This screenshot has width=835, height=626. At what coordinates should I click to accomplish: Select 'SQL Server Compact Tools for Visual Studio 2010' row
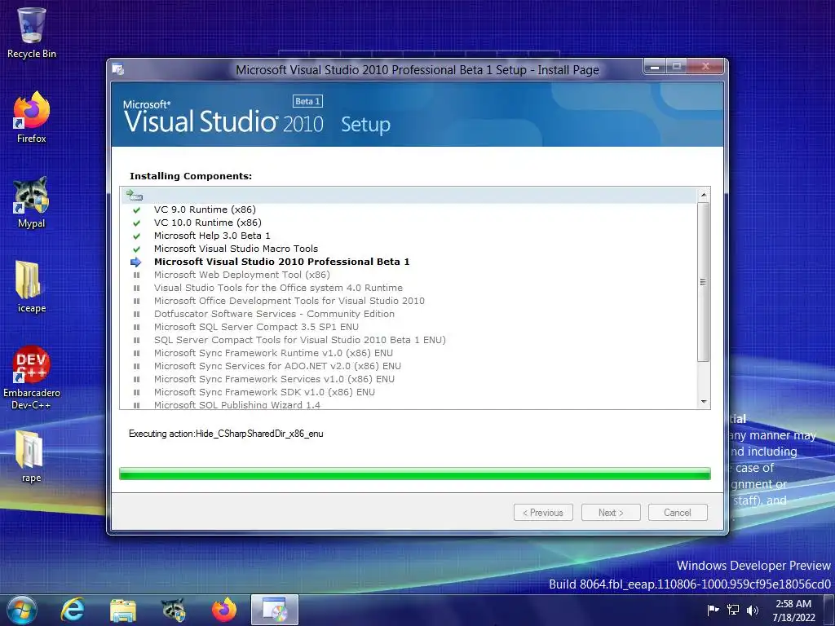tap(300, 340)
